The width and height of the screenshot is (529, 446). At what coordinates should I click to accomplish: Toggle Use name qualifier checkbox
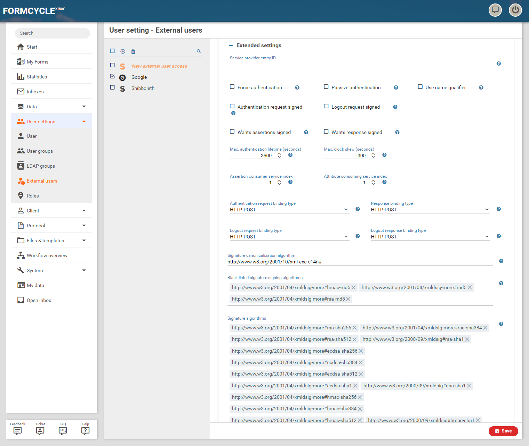420,87
